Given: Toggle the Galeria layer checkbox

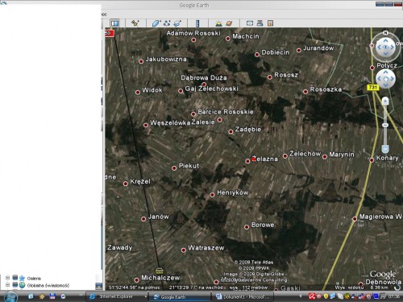Looking at the screenshot, I should click(x=15, y=278).
